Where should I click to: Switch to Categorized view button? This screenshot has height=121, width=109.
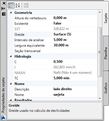tap(11, 5)
